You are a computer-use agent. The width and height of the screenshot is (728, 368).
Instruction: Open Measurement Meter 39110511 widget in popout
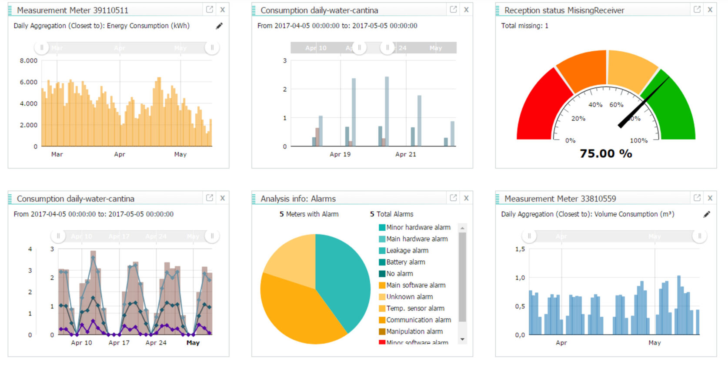pos(209,10)
